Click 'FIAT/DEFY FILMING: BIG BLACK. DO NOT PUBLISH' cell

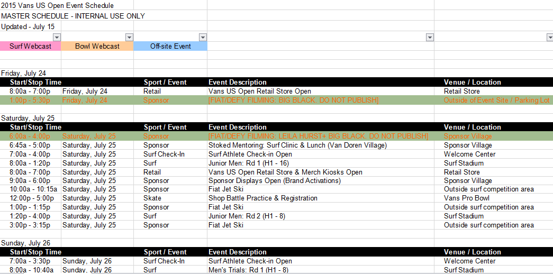tap(293, 101)
